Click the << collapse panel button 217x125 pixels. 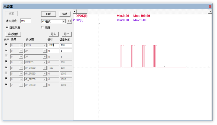[69, 21]
